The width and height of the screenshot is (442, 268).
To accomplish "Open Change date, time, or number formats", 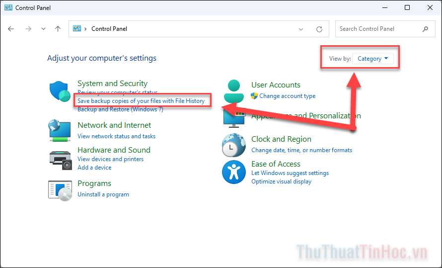I will coord(301,150).
